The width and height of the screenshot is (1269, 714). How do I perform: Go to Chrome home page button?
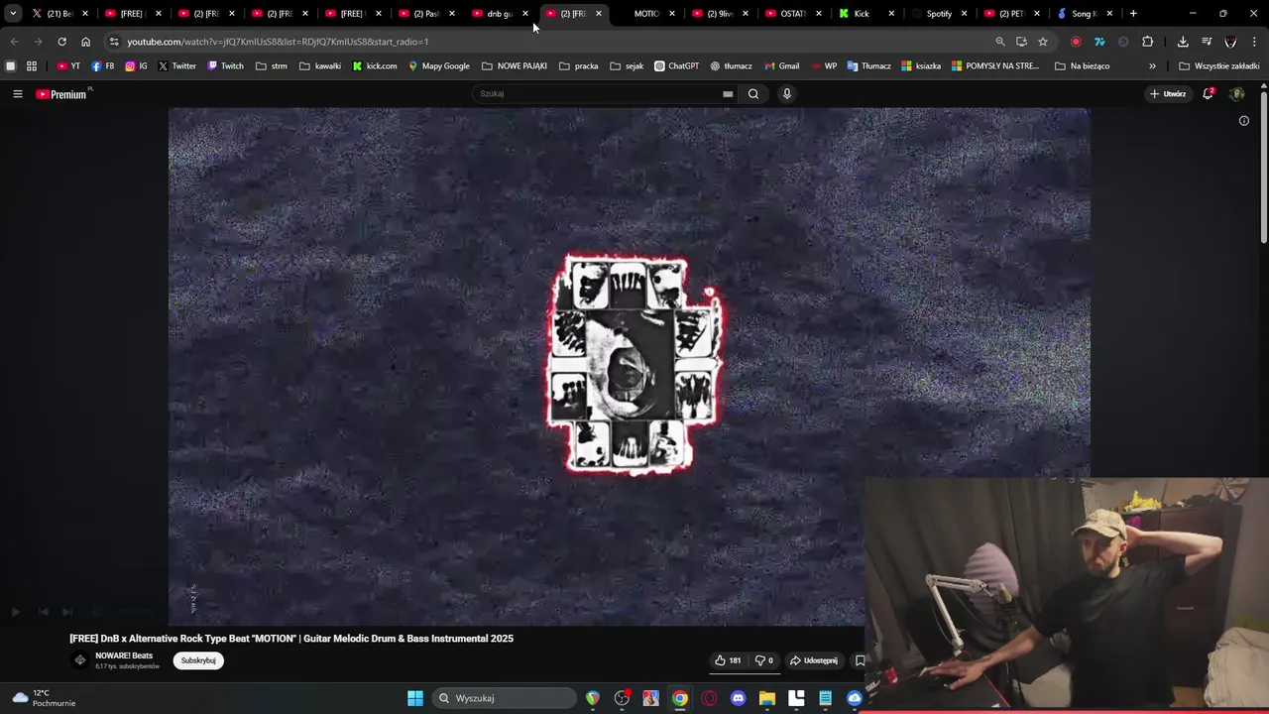pos(85,42)
